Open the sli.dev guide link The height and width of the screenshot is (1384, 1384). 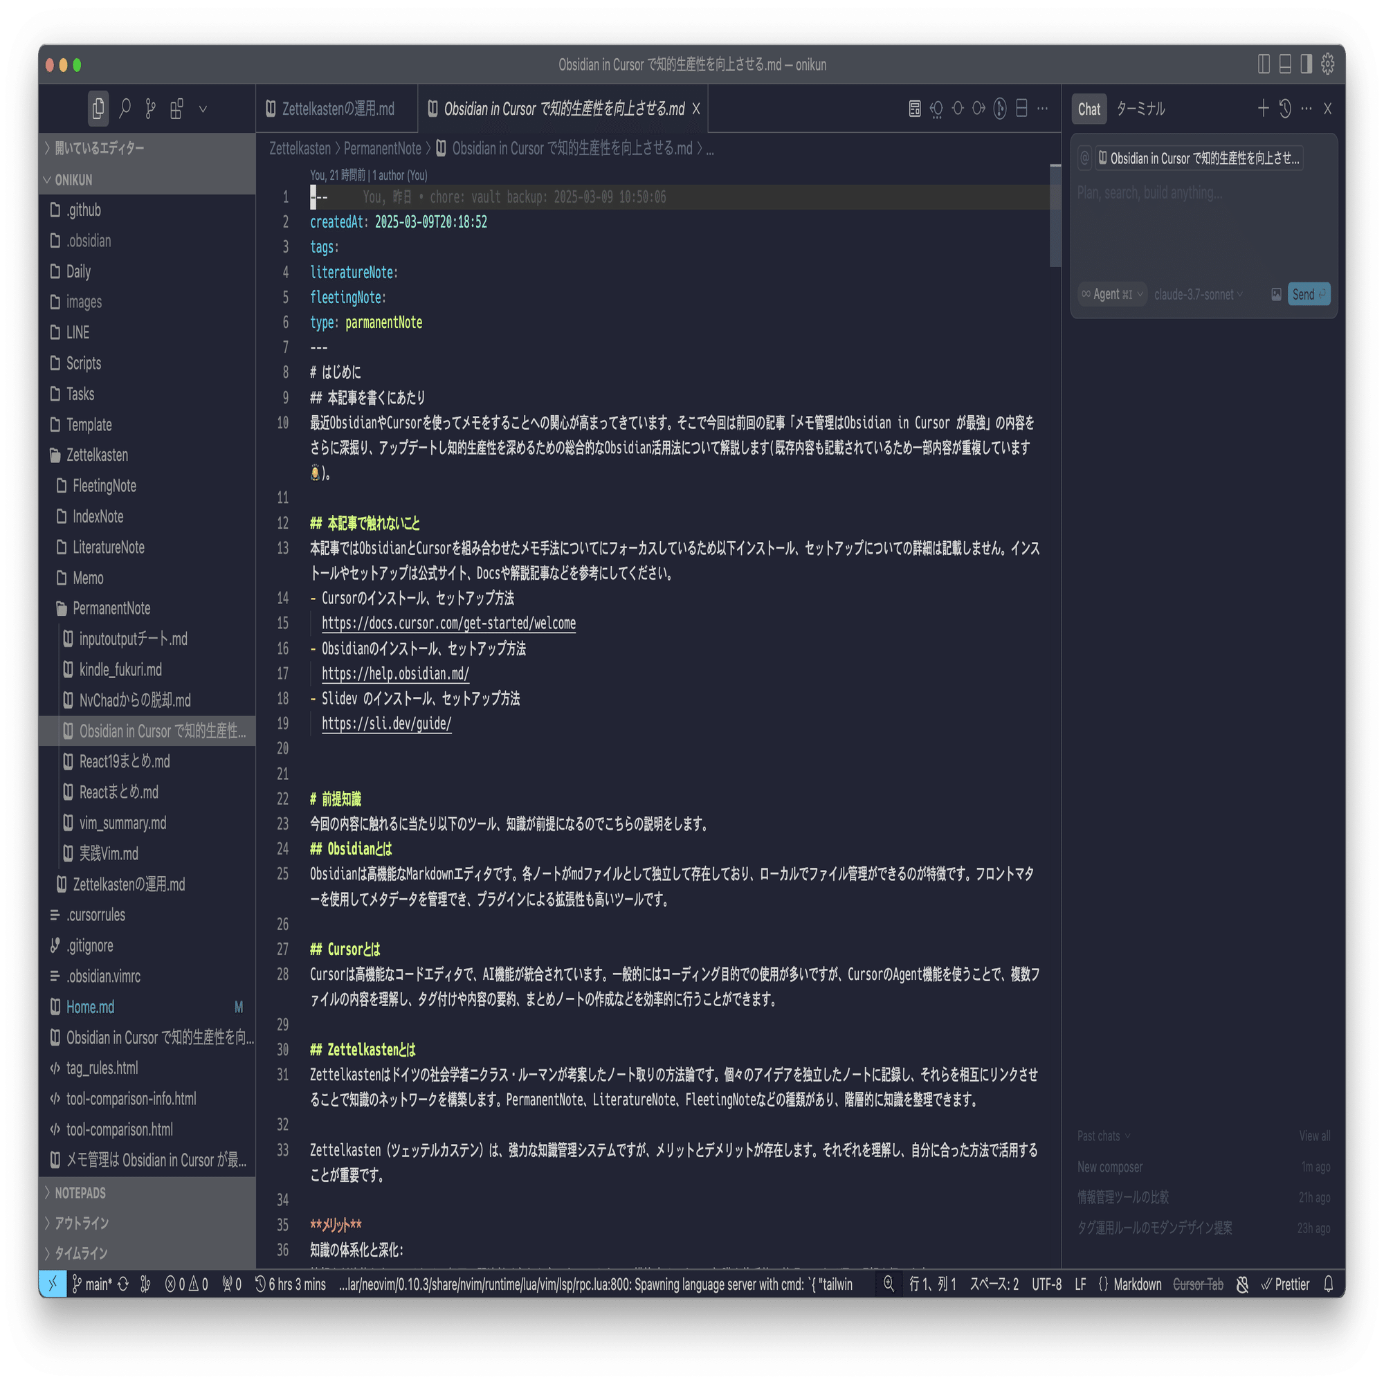pyautogui.click(x=387, y=724)
